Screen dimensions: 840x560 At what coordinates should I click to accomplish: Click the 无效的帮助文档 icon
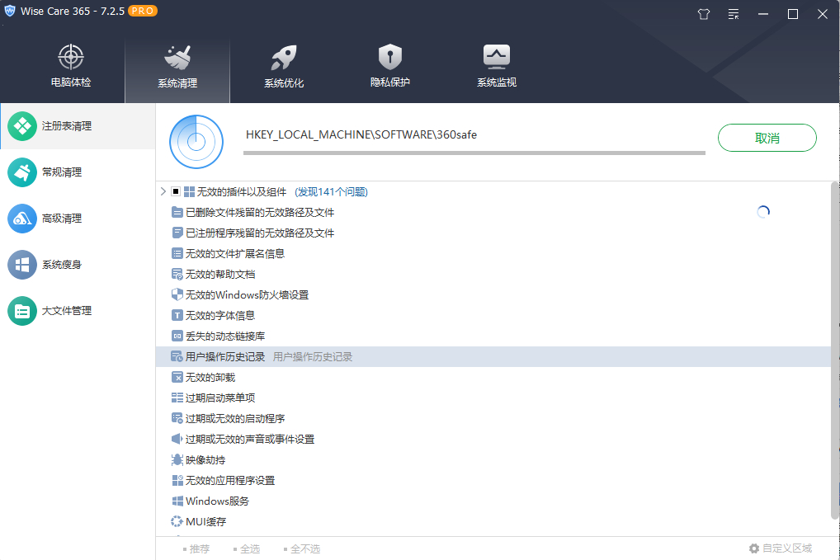pyautogui.click(x=177, y=274)
